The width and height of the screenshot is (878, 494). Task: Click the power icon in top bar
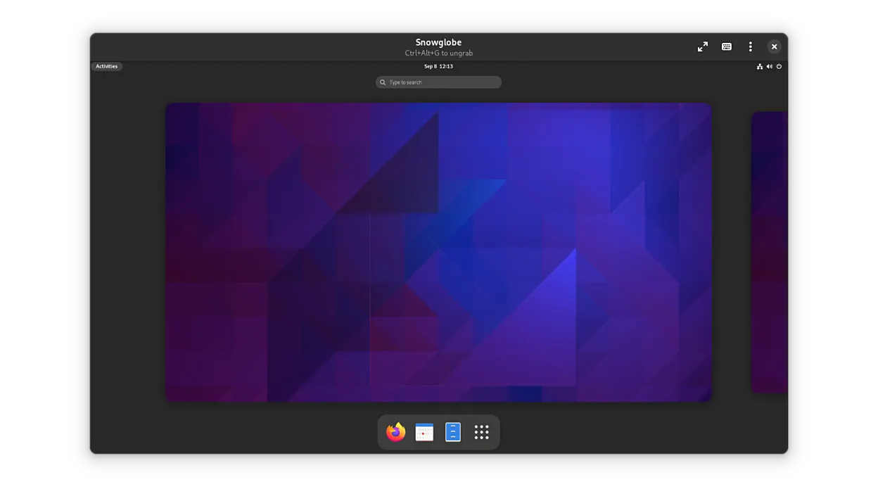(779, 66)
